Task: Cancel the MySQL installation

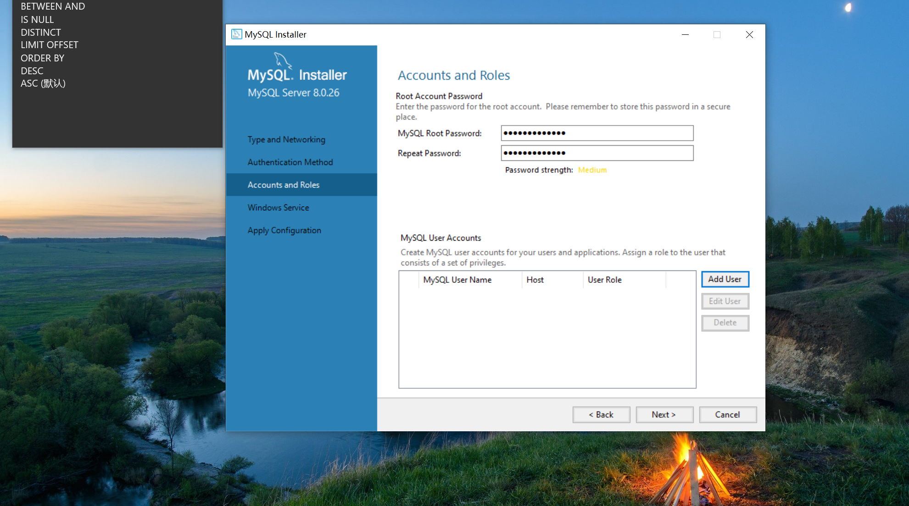Action: pos(727,415)
